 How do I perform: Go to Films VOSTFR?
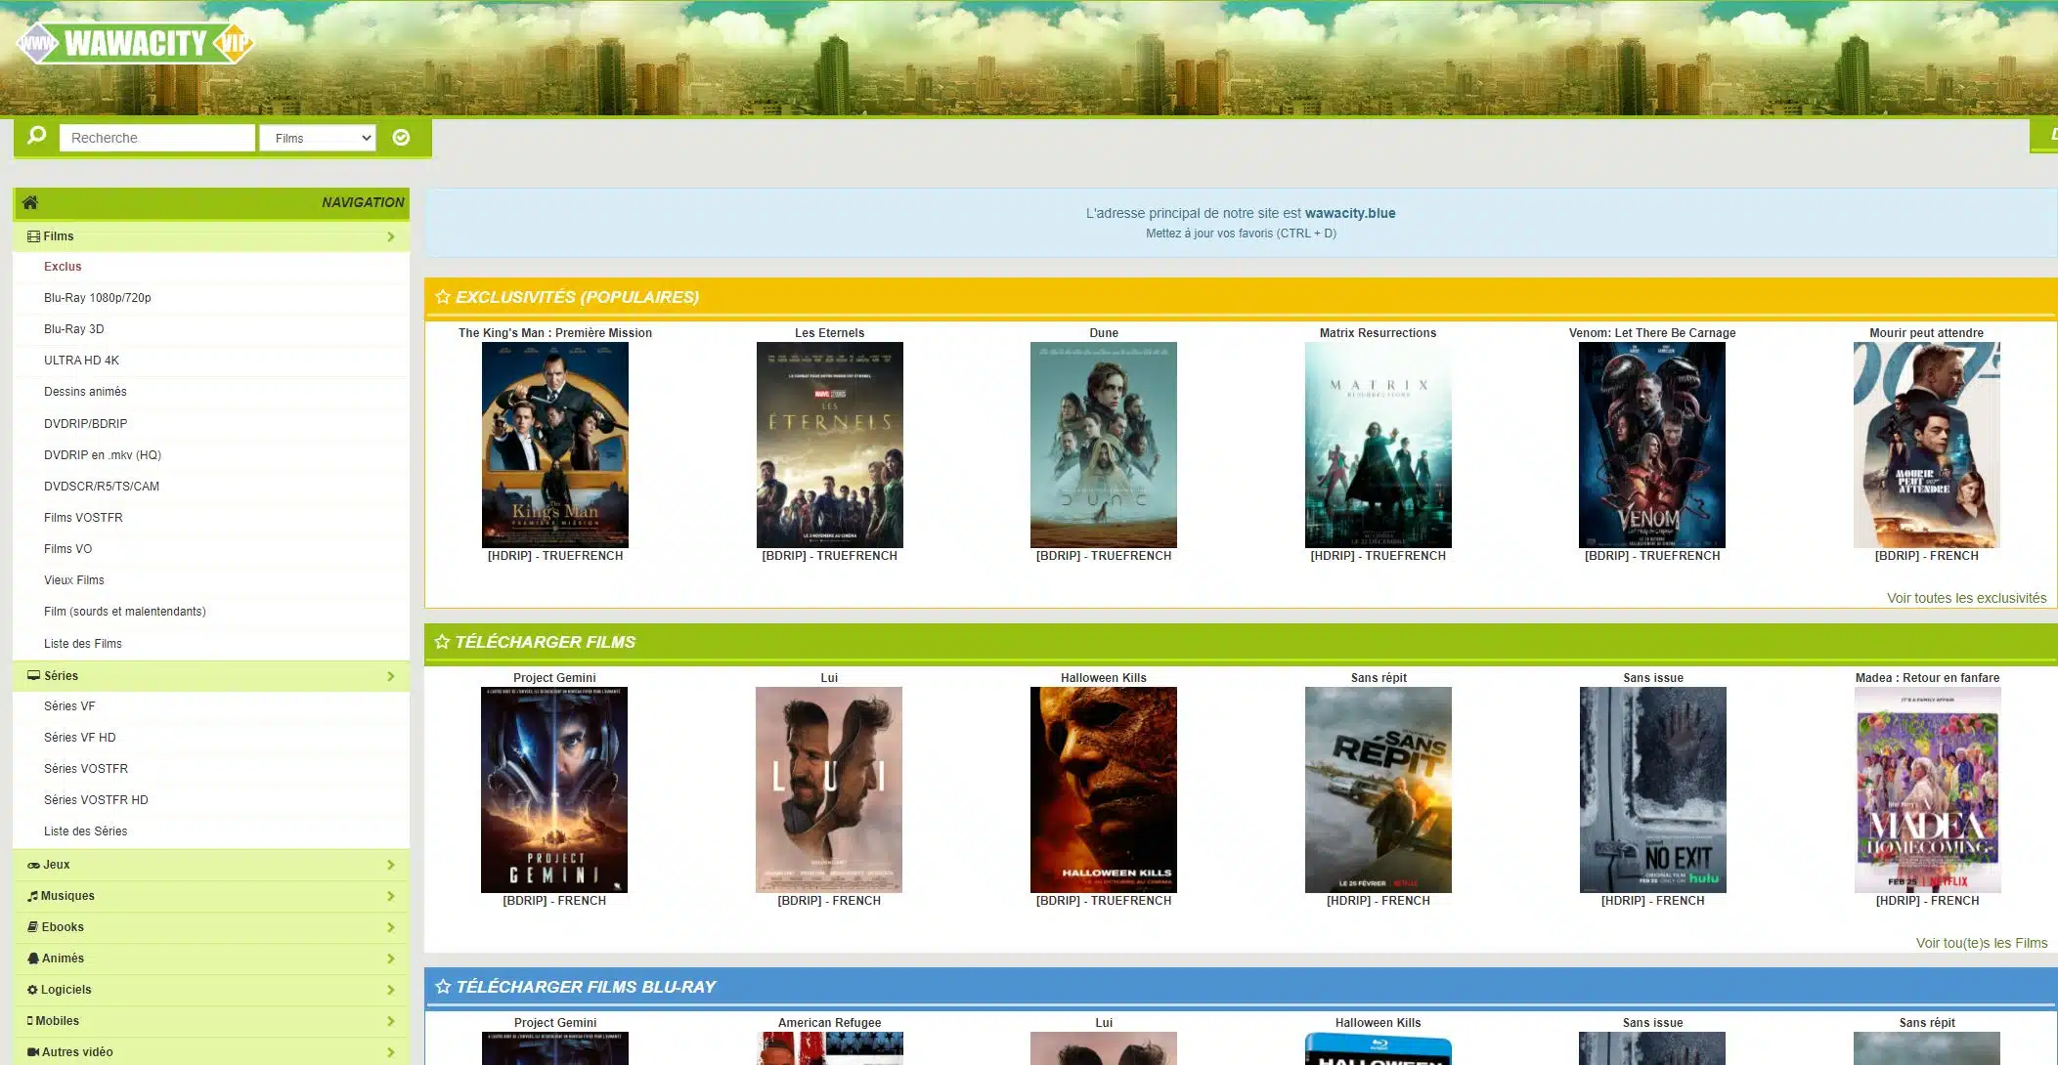(83, 518)
